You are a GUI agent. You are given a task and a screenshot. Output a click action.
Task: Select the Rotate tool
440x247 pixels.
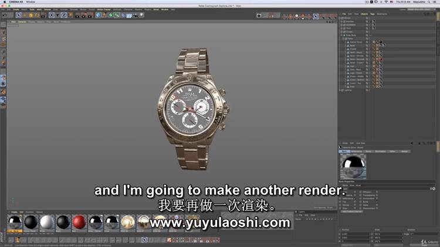[37, 15]
